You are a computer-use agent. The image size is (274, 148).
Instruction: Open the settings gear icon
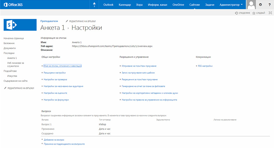[260, 5]
